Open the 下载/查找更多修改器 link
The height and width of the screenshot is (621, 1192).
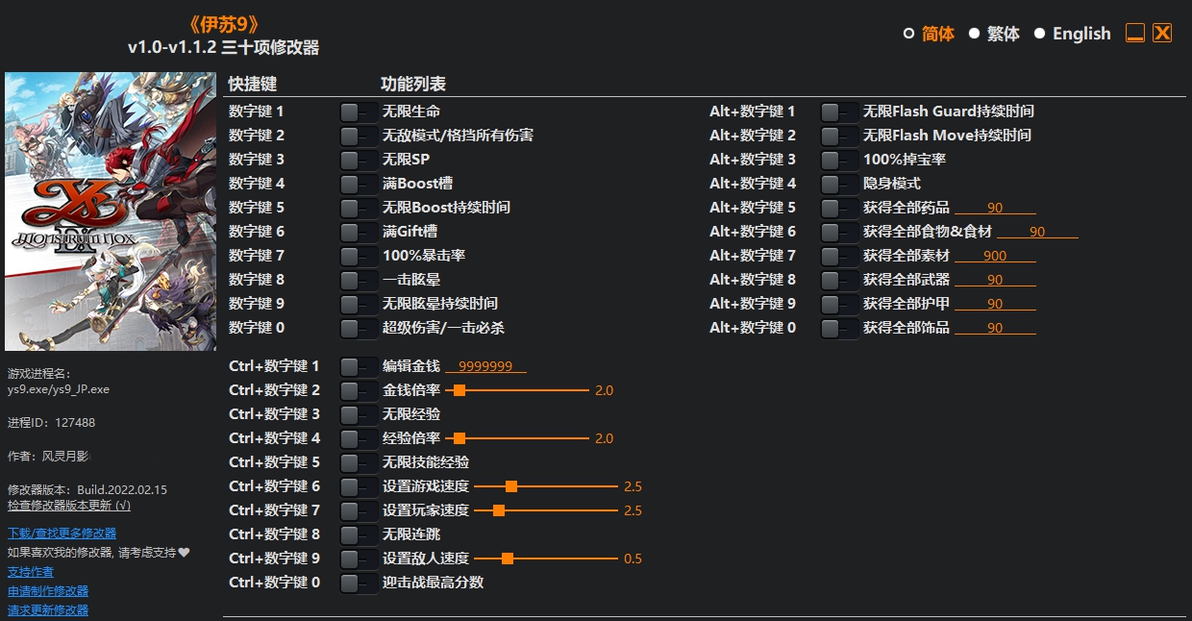(61, 533)
